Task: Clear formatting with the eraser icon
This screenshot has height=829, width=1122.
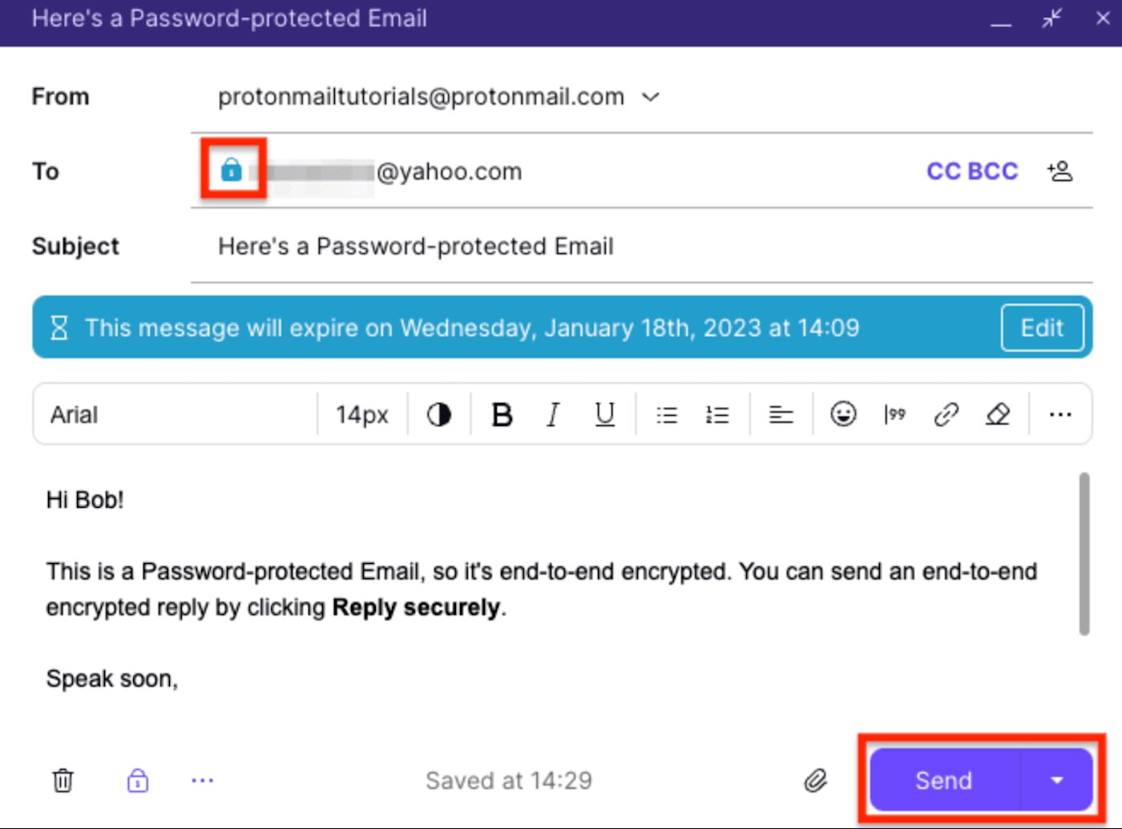Action: (x=998, y=414)
